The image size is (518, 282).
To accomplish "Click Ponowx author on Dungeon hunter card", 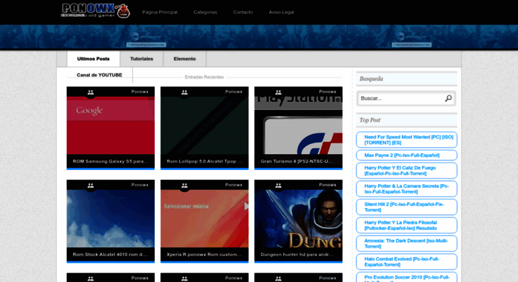I will click(x=327, y=185).
